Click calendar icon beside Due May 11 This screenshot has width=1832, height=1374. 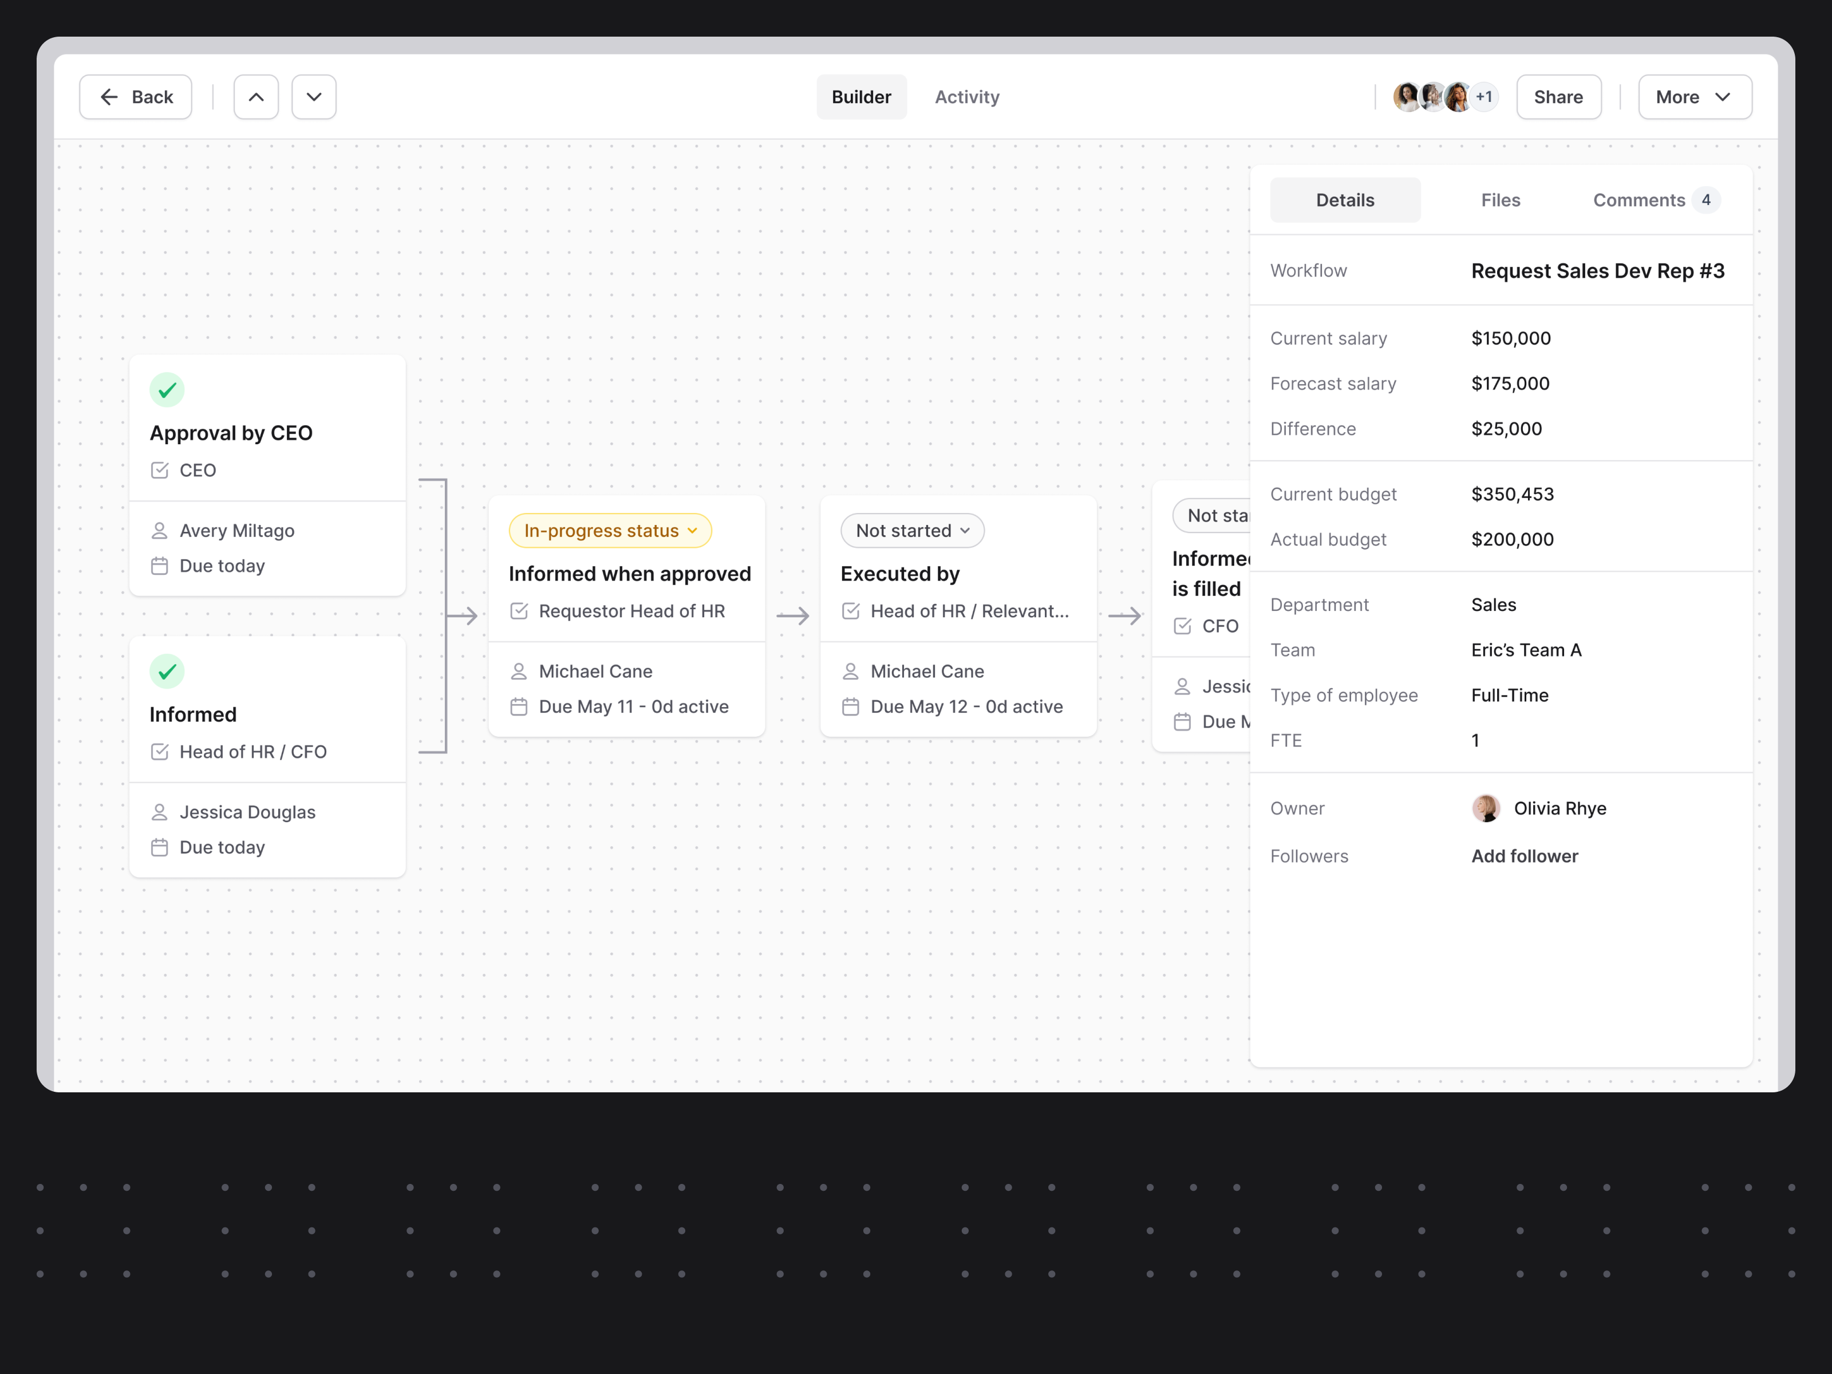tap(519, 706)
